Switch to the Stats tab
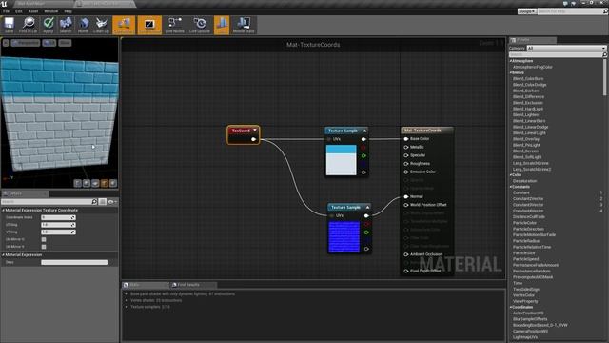Image resolution: width=609 pixels, height=343 pixels. point(146,285)
